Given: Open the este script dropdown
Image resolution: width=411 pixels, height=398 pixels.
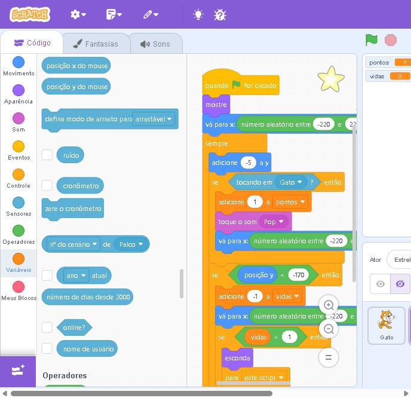Looking at the screenshot, I should pos(263,378).
